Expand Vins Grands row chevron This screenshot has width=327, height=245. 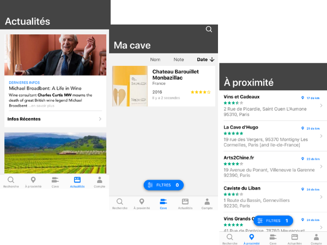tap(321, 227)
